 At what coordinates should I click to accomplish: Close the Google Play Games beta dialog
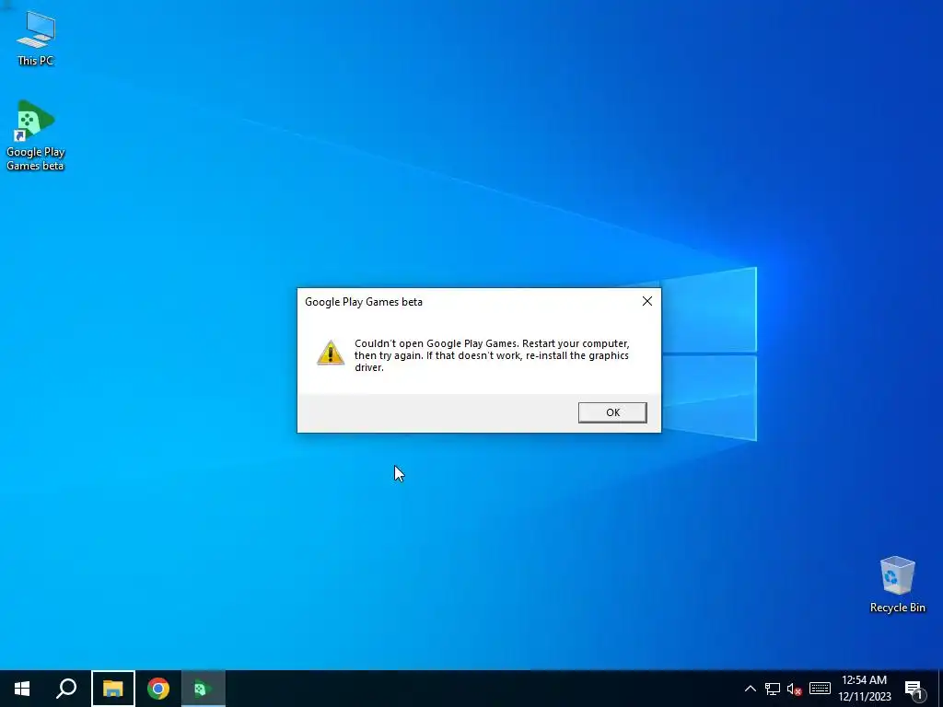pyautogui.click(x=647, y=301)
